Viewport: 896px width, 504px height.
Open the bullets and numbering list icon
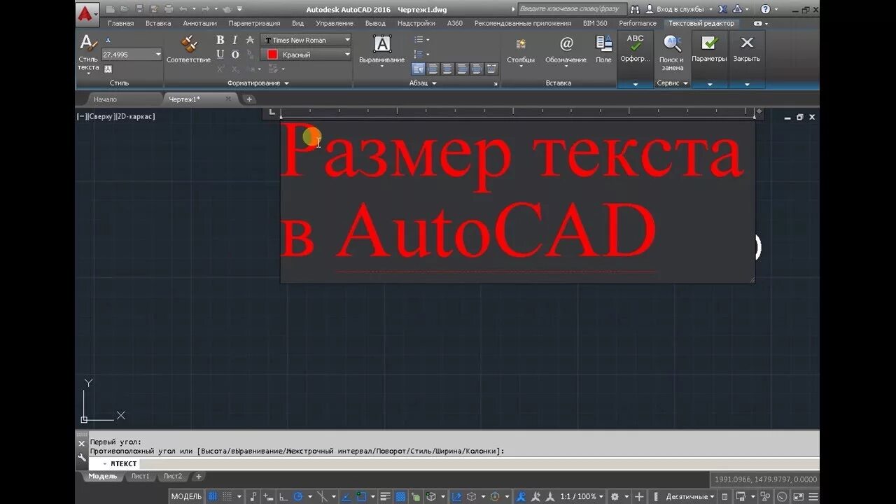pos(419,40)
